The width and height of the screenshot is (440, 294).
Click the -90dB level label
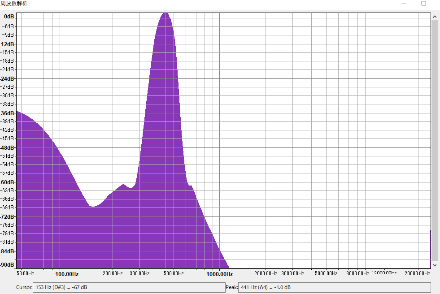(7, 265)
